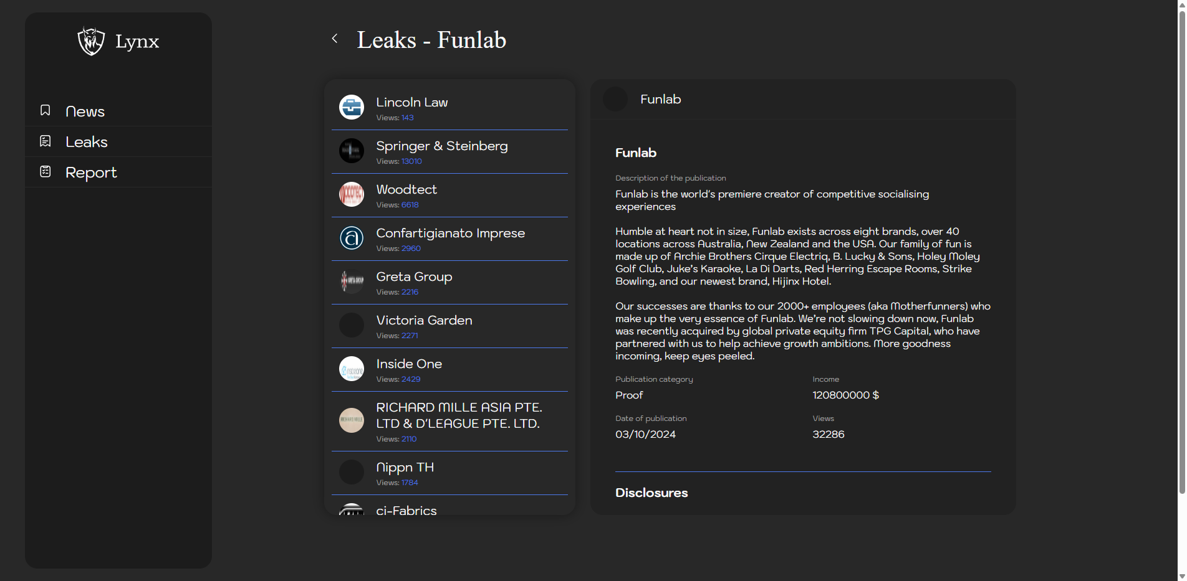This screenshot has width=1187, height=581.
Task: Click the Inside One logo avatar
Action: tap(352, 369)
